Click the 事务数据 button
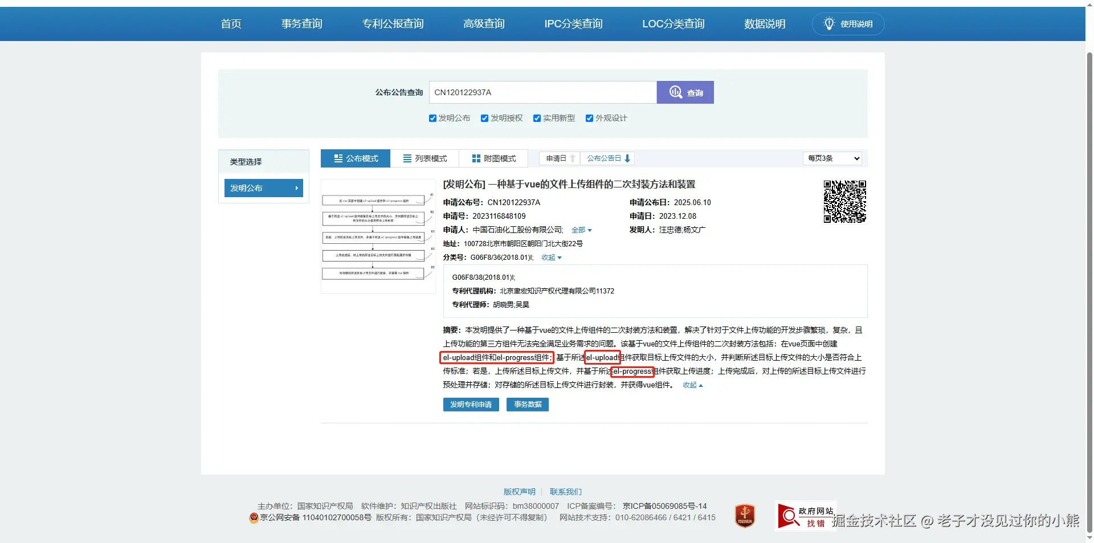The image size is (1094, 543). (526, 405)
